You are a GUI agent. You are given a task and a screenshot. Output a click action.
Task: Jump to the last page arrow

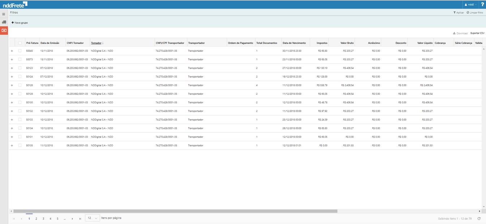80,219
